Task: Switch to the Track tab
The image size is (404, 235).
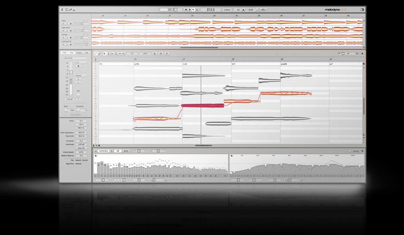Action: pos(64,53)
